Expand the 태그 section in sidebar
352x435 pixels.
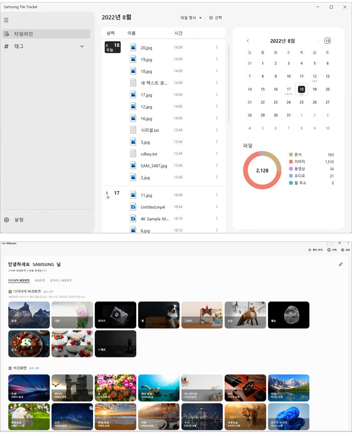[82, 46]
